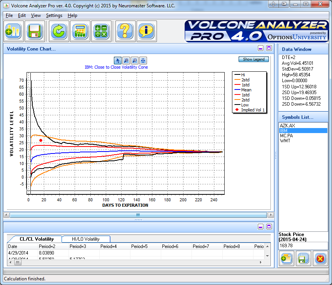This screenshot has height=285, width=332.
Task: Open the Edit menu
Action: 22,15
